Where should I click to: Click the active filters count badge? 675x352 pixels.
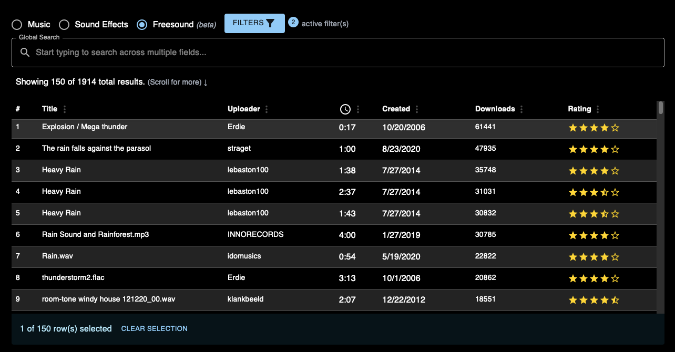293,22
